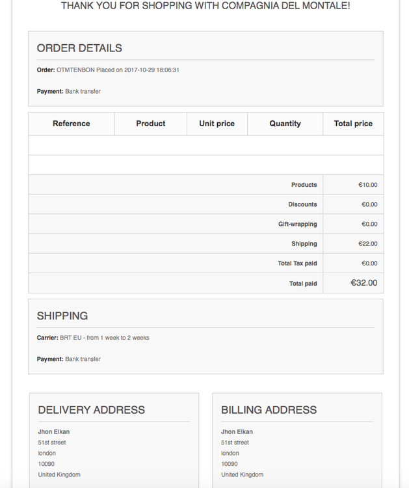Click the Reference column header
The width and height of the screenshot is (409, 488).
tap(72, 124)
